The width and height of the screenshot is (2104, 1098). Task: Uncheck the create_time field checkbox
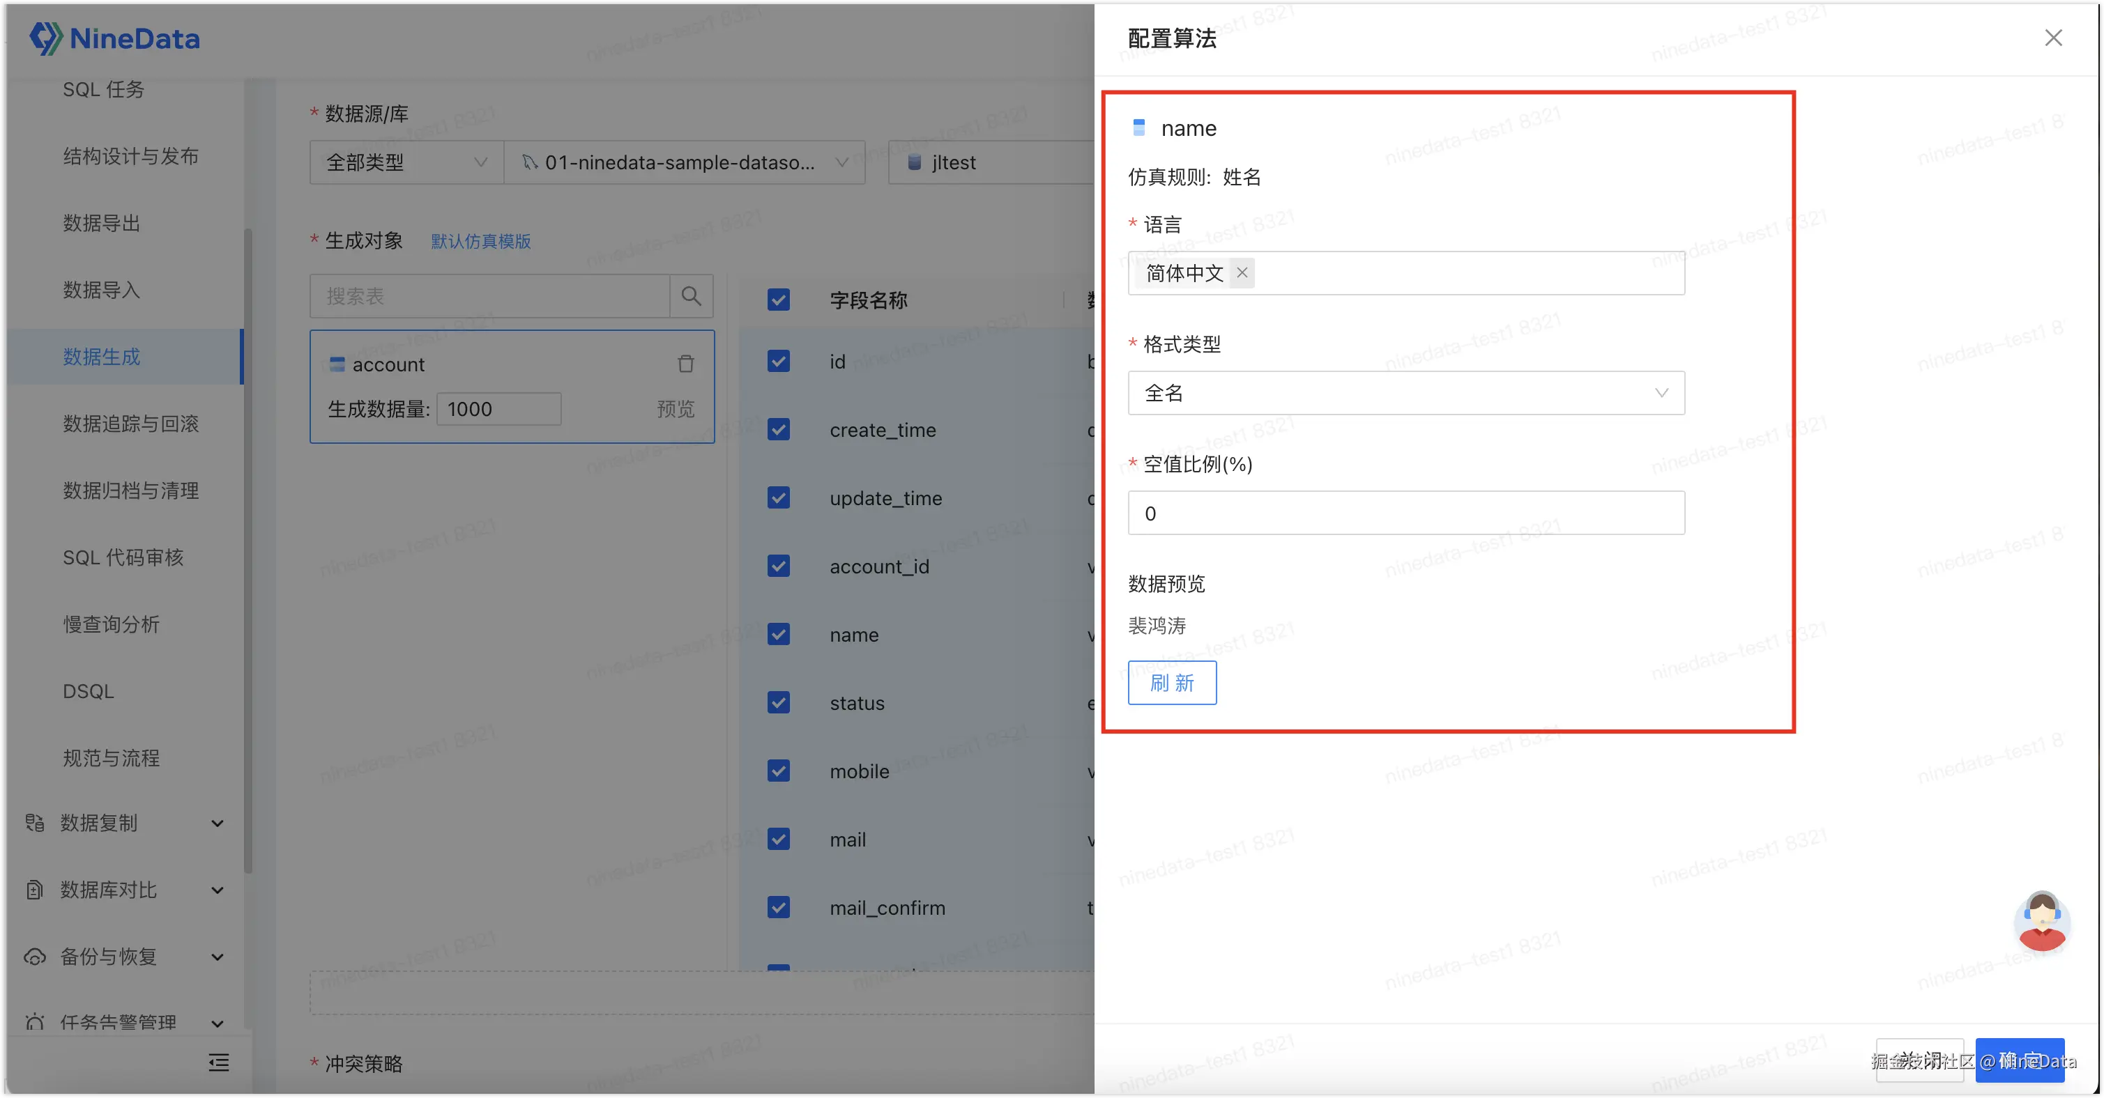click(x=779, y=429)
